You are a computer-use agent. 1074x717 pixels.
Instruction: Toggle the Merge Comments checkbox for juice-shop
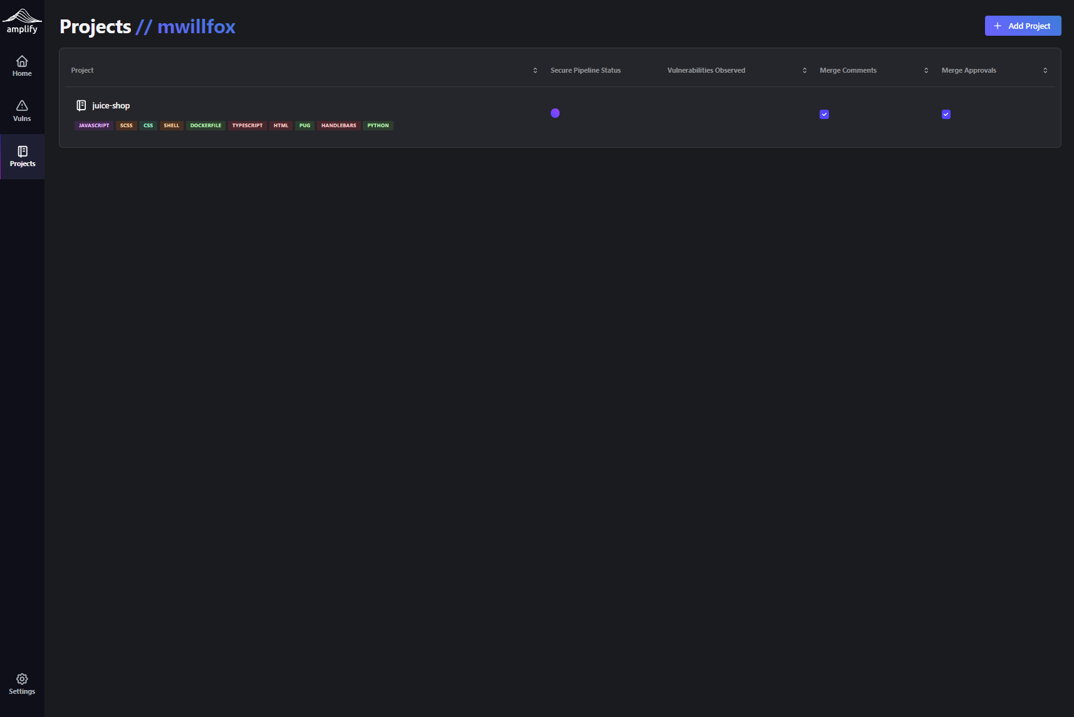pyautogui.click(x=824, y=114)
